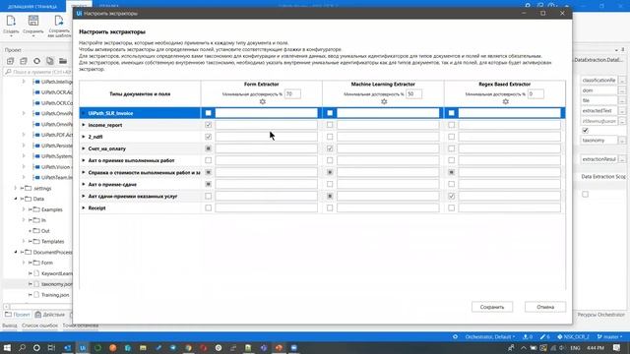Open the Список ошибок tab
The width and height of the screenshot is (630, 354).
tap(39, 325)
